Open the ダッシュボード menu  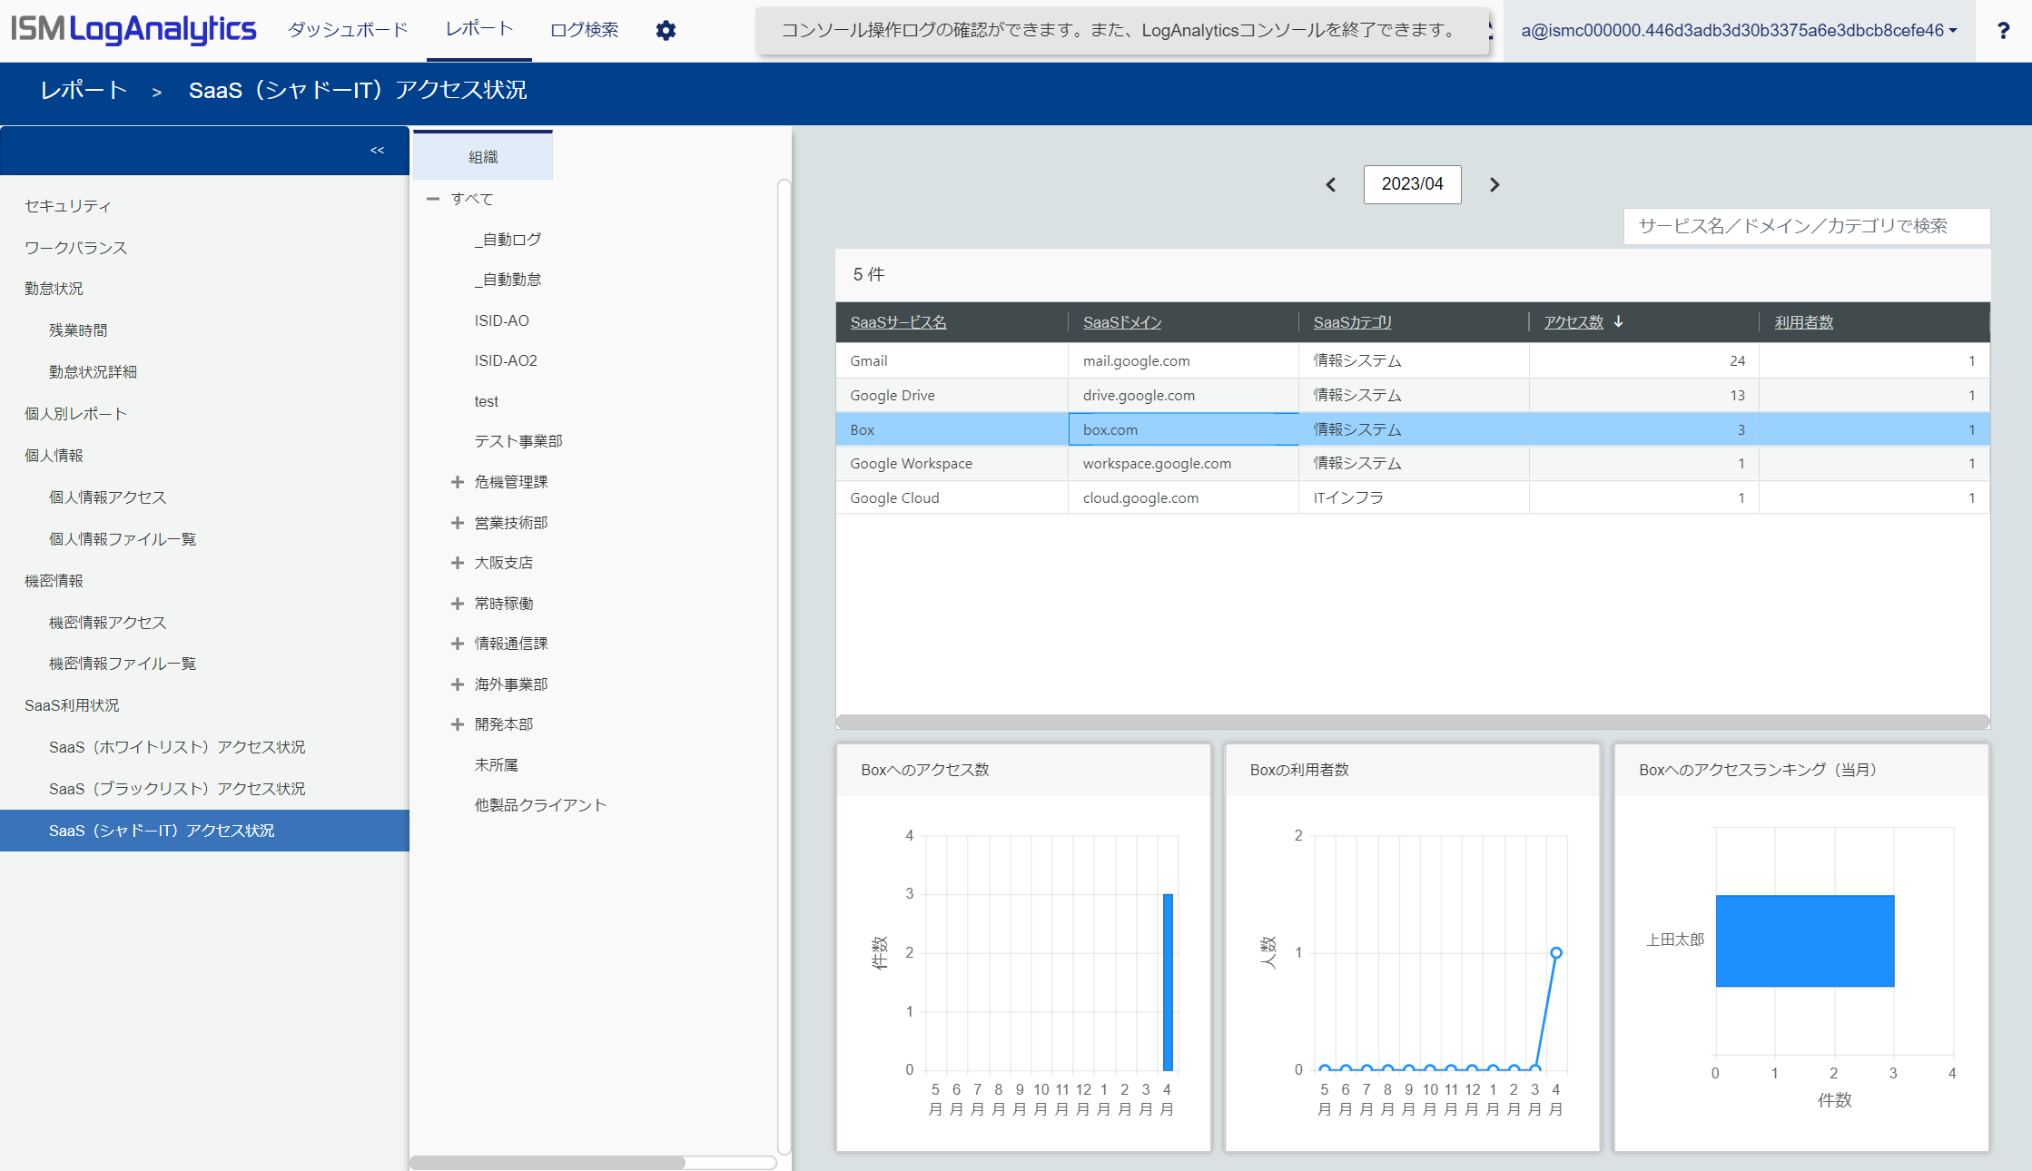point(348,30)
